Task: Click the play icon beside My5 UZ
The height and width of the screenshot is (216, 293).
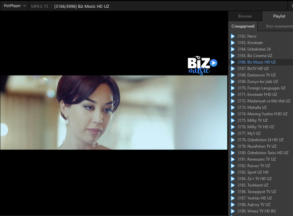Action: pos(233,134)
